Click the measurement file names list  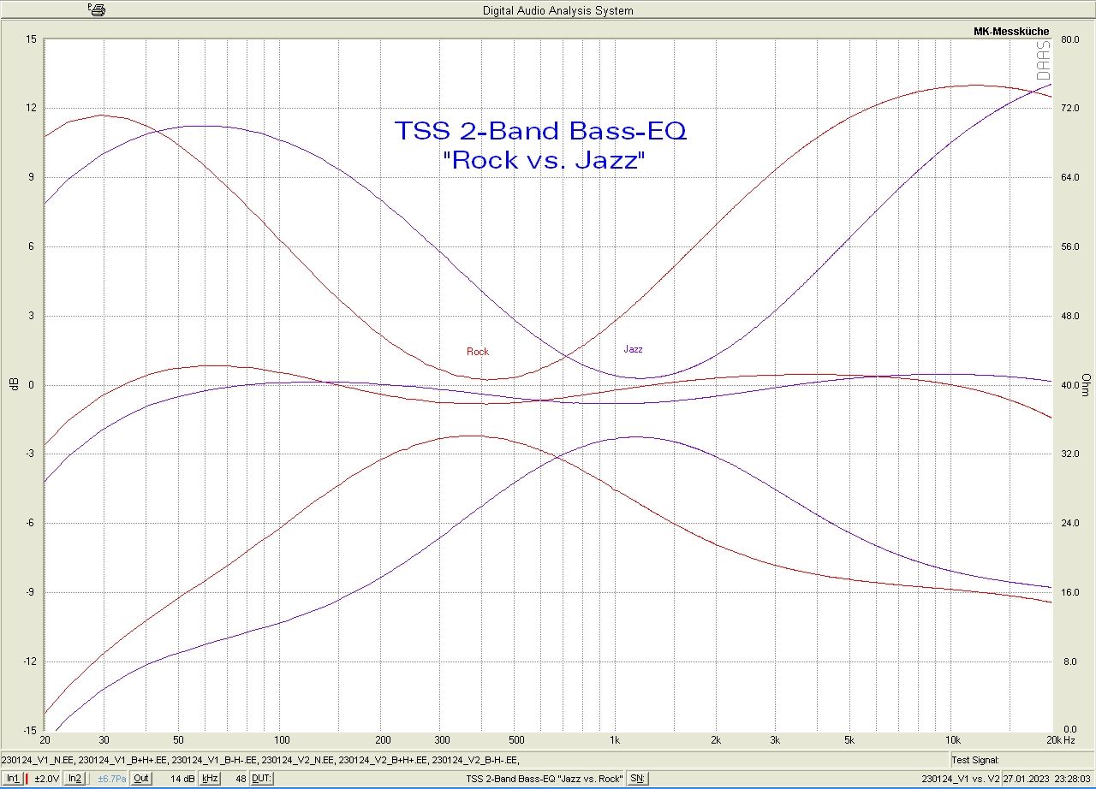260,760
